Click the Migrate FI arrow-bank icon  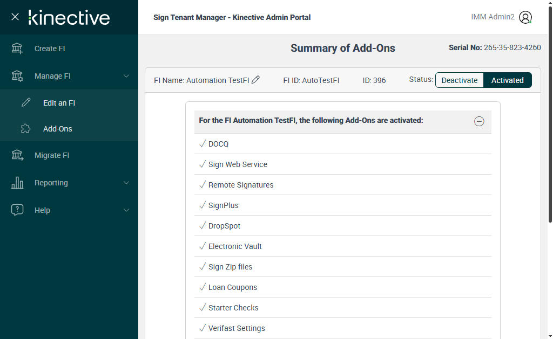pos(17,155)
